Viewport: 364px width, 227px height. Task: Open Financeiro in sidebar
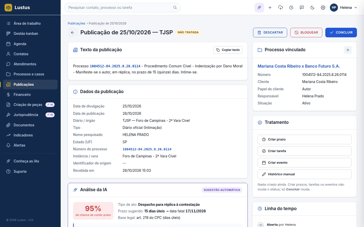[30, 95]
